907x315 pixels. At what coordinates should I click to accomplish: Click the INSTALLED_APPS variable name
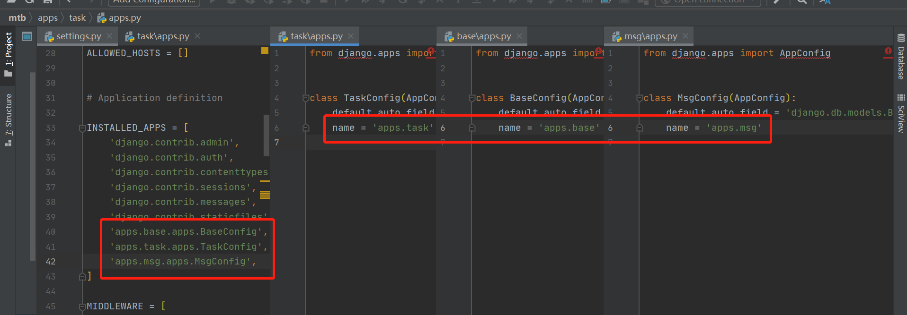point(126,128)
